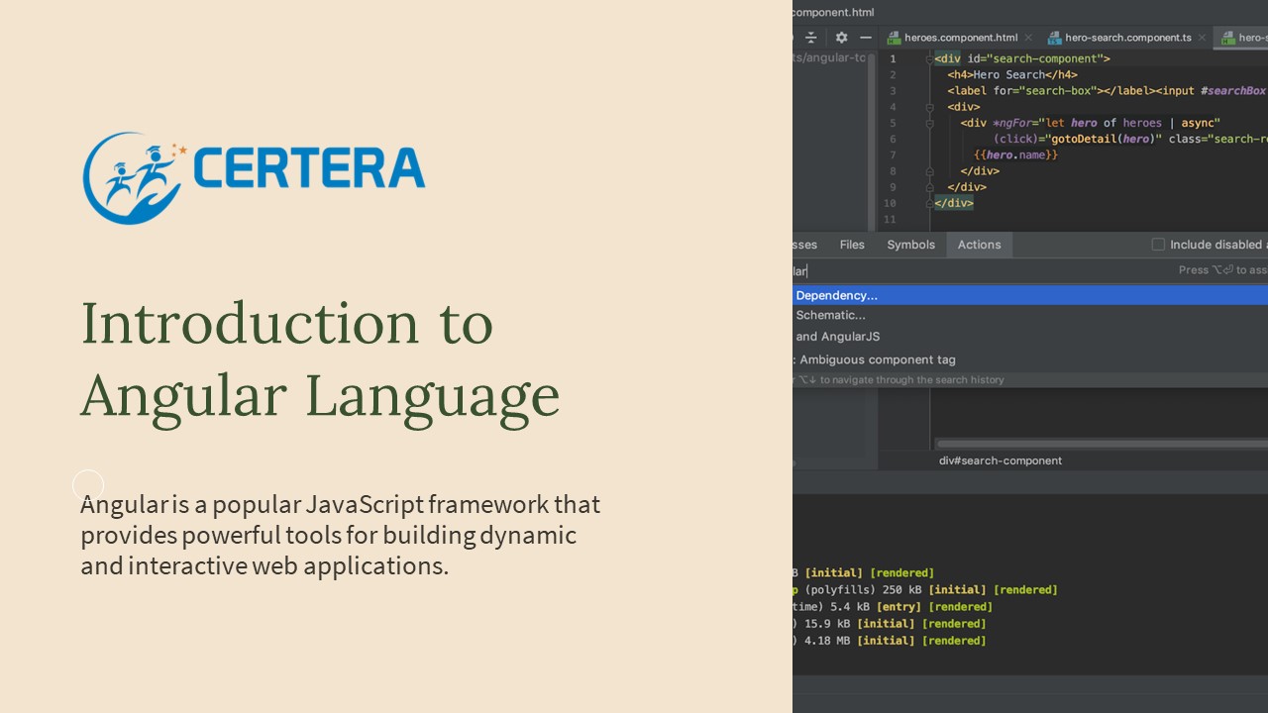
Task: Close the heroes.component.html tab
Action: tap(1029, 38)
